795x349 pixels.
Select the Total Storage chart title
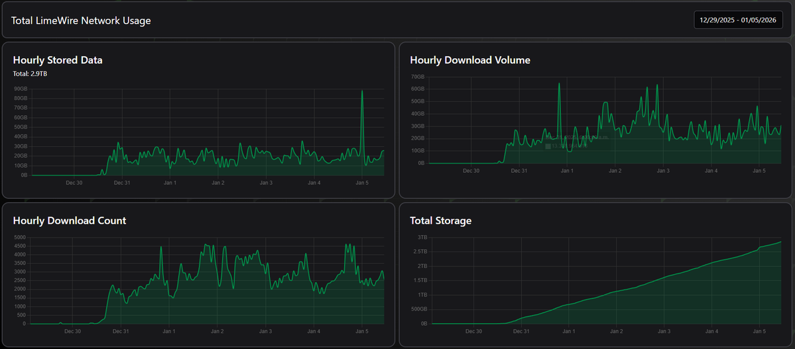pos(440,221)
